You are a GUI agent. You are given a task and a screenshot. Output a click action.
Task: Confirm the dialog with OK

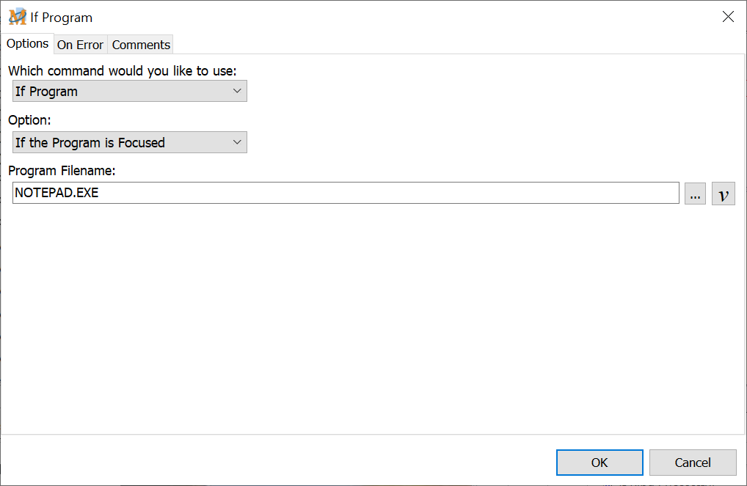tap(599, 463)
